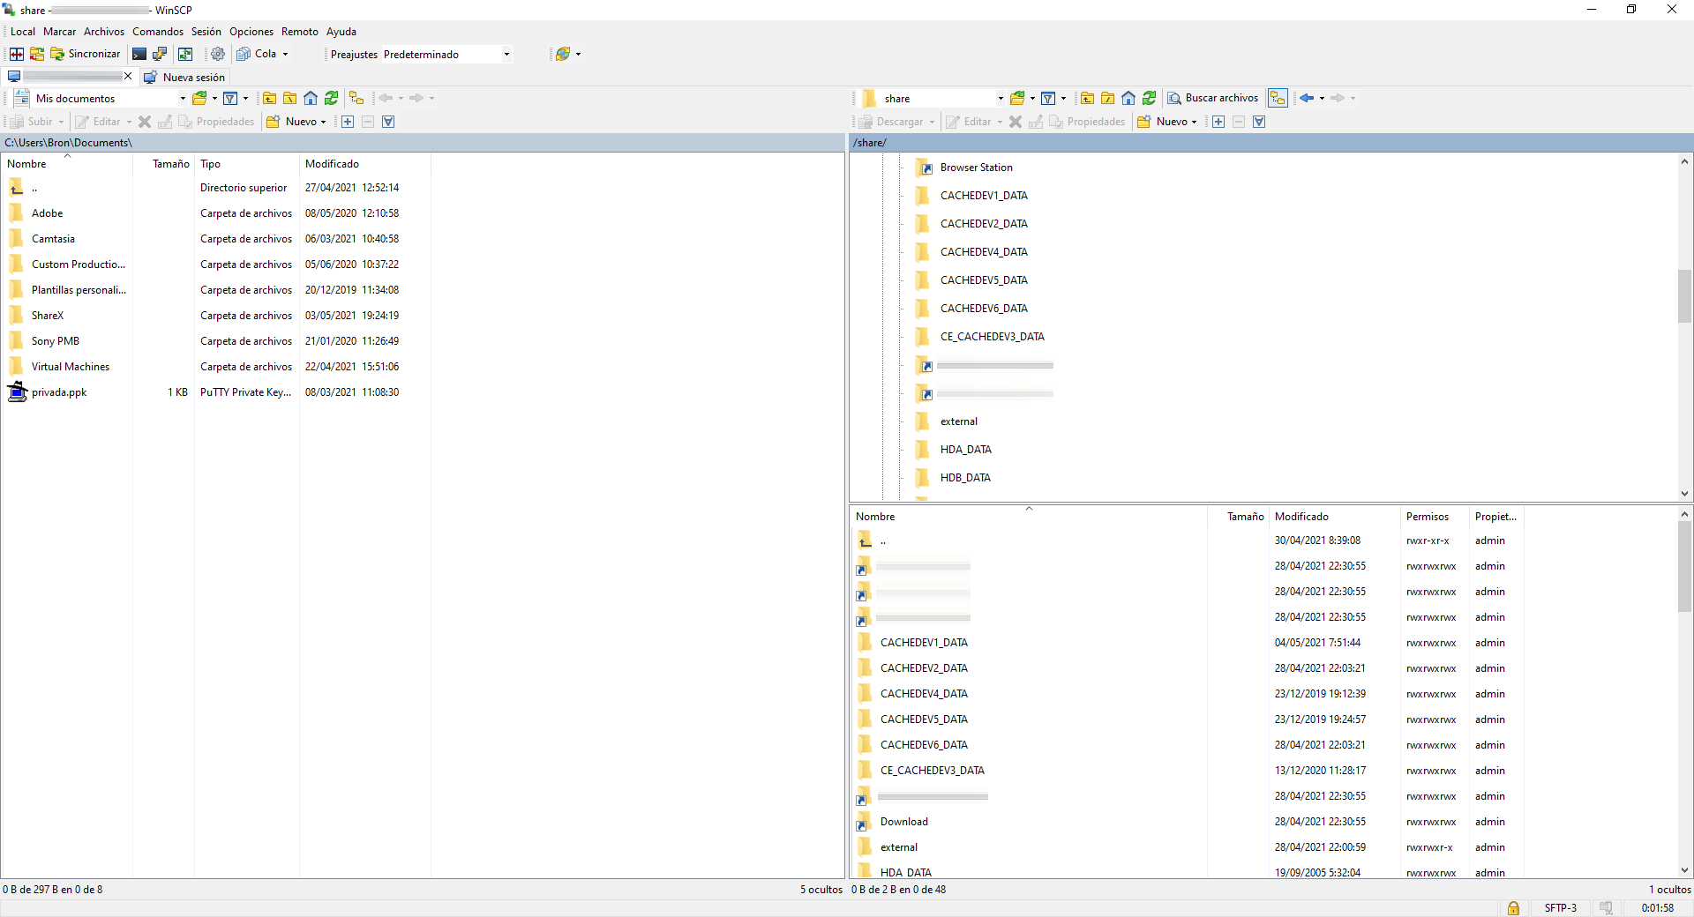Select the Virtual Machines folder
1694x917 pixels.
pyautogui.click(x=71, y=367)
